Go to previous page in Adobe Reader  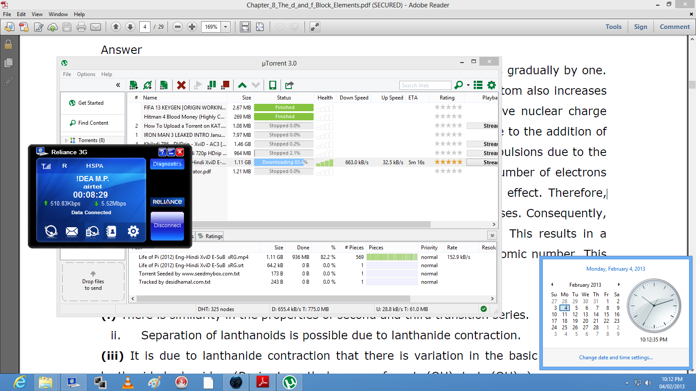coord(116,27)
